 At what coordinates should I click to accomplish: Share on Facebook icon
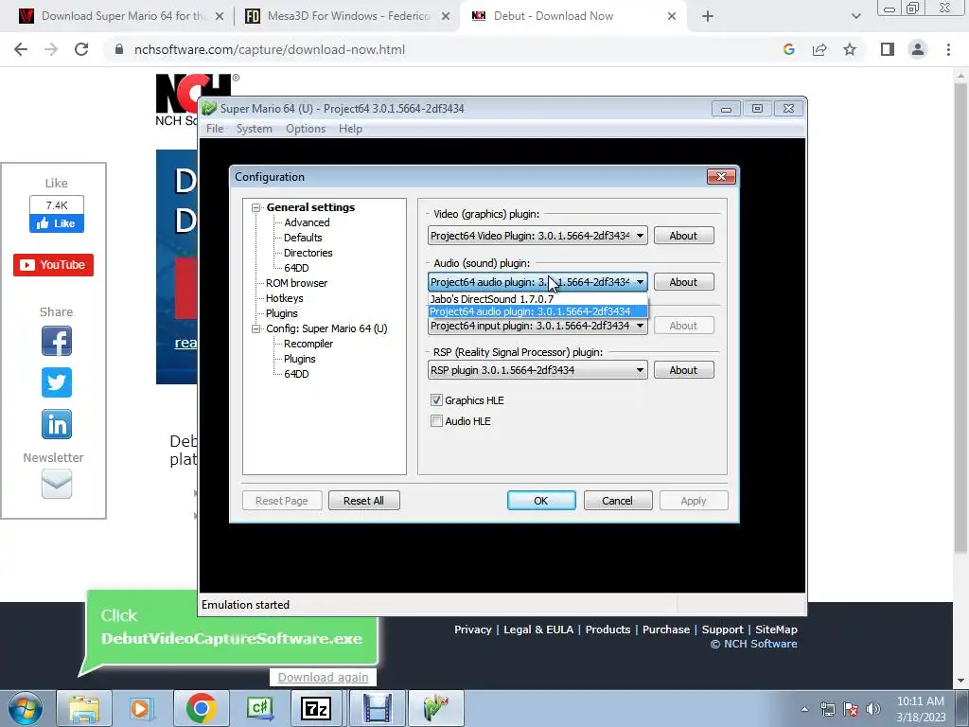pos(56,341)
